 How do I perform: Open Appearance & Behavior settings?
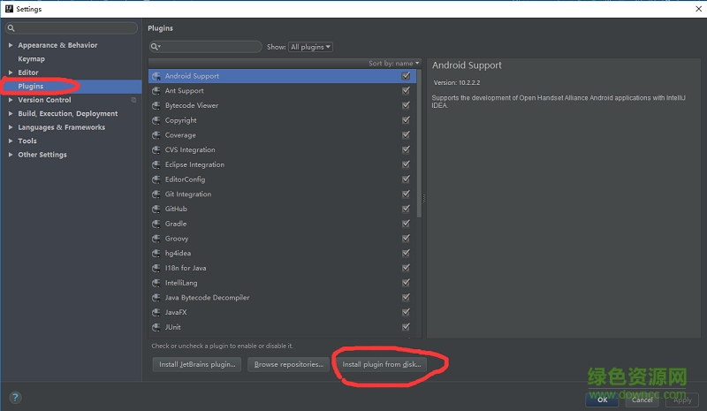coord(57,45)
